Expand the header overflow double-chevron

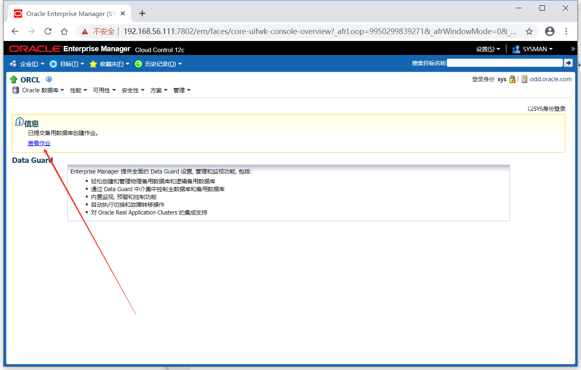coord(573,49)
